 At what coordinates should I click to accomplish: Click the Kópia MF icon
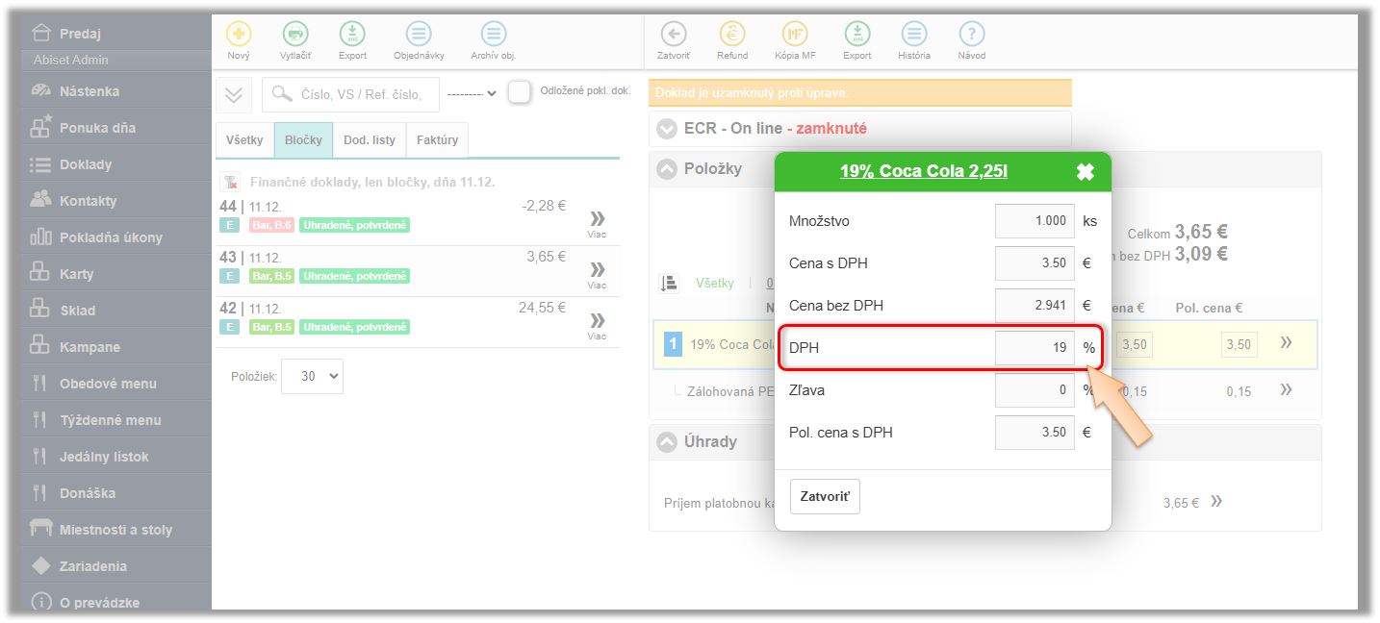[795, 34]
